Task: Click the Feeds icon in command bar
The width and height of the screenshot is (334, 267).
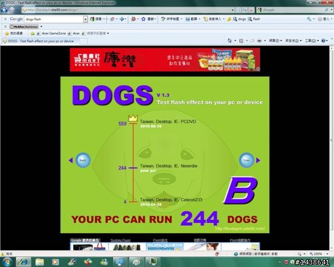Action: pos(241,40)
